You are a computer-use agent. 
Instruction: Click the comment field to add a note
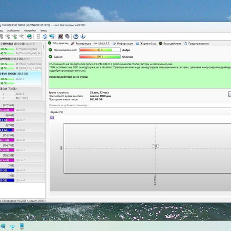click(140, 105)
